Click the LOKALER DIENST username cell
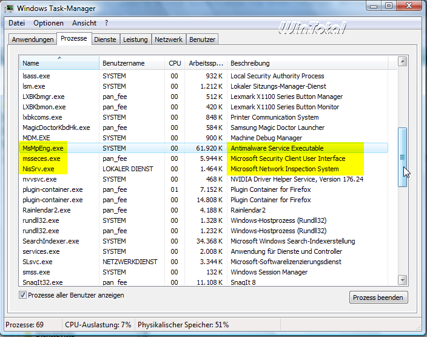The width and height of the screenshot is (427, 337). click(128, 169)
